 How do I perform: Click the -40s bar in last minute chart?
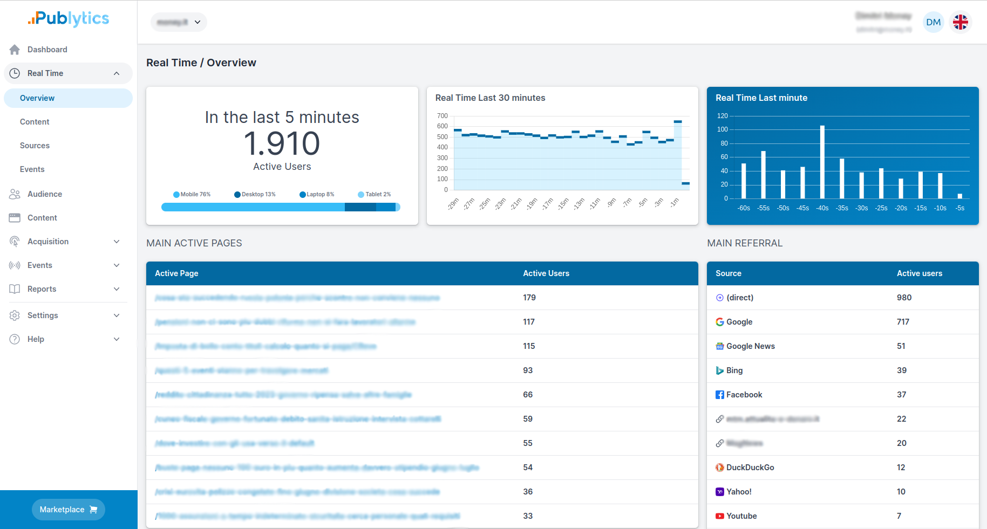822,162
